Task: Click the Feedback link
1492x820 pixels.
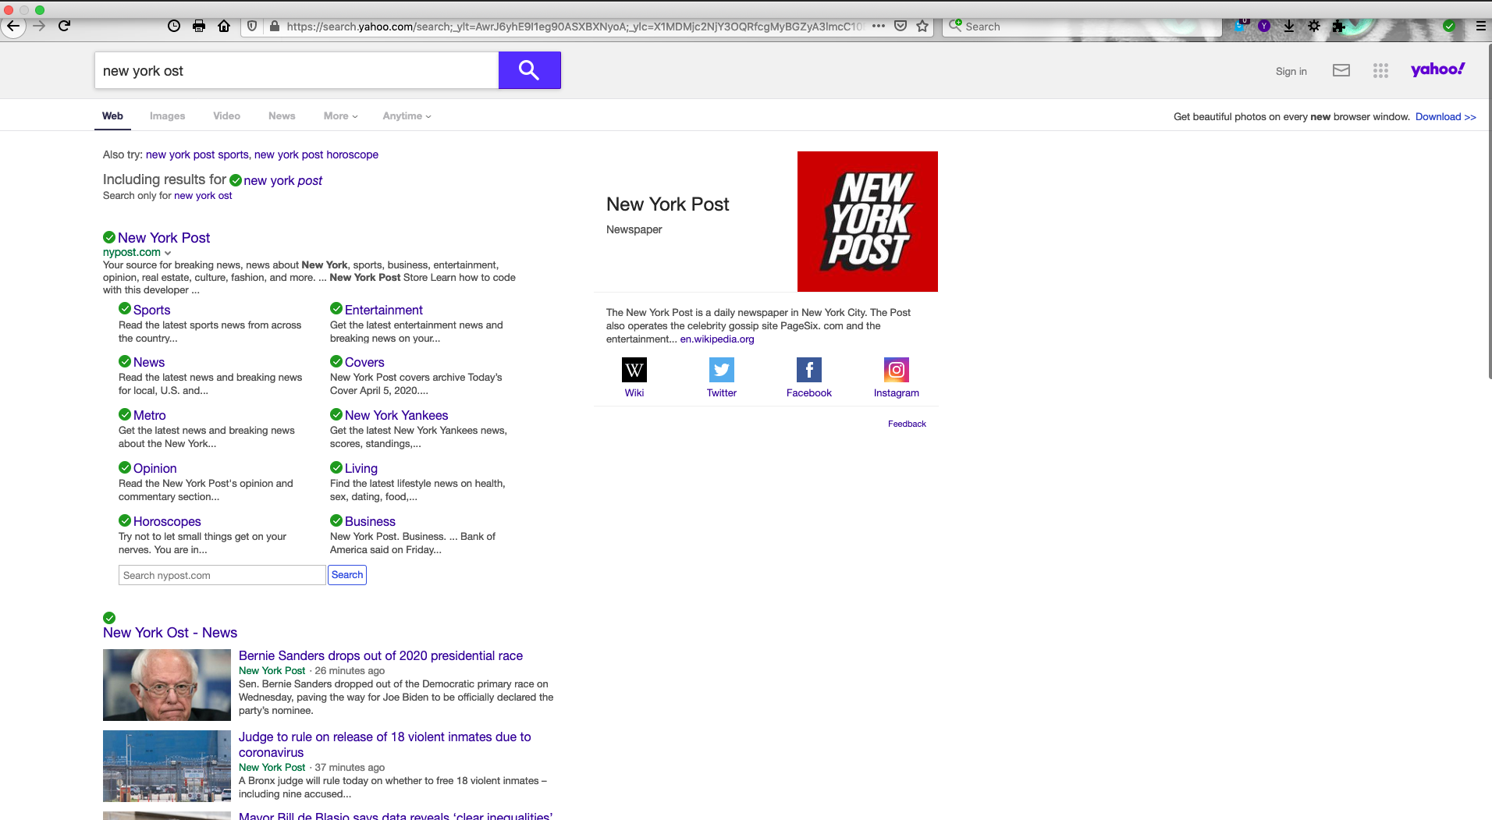Action: [907, 424]
